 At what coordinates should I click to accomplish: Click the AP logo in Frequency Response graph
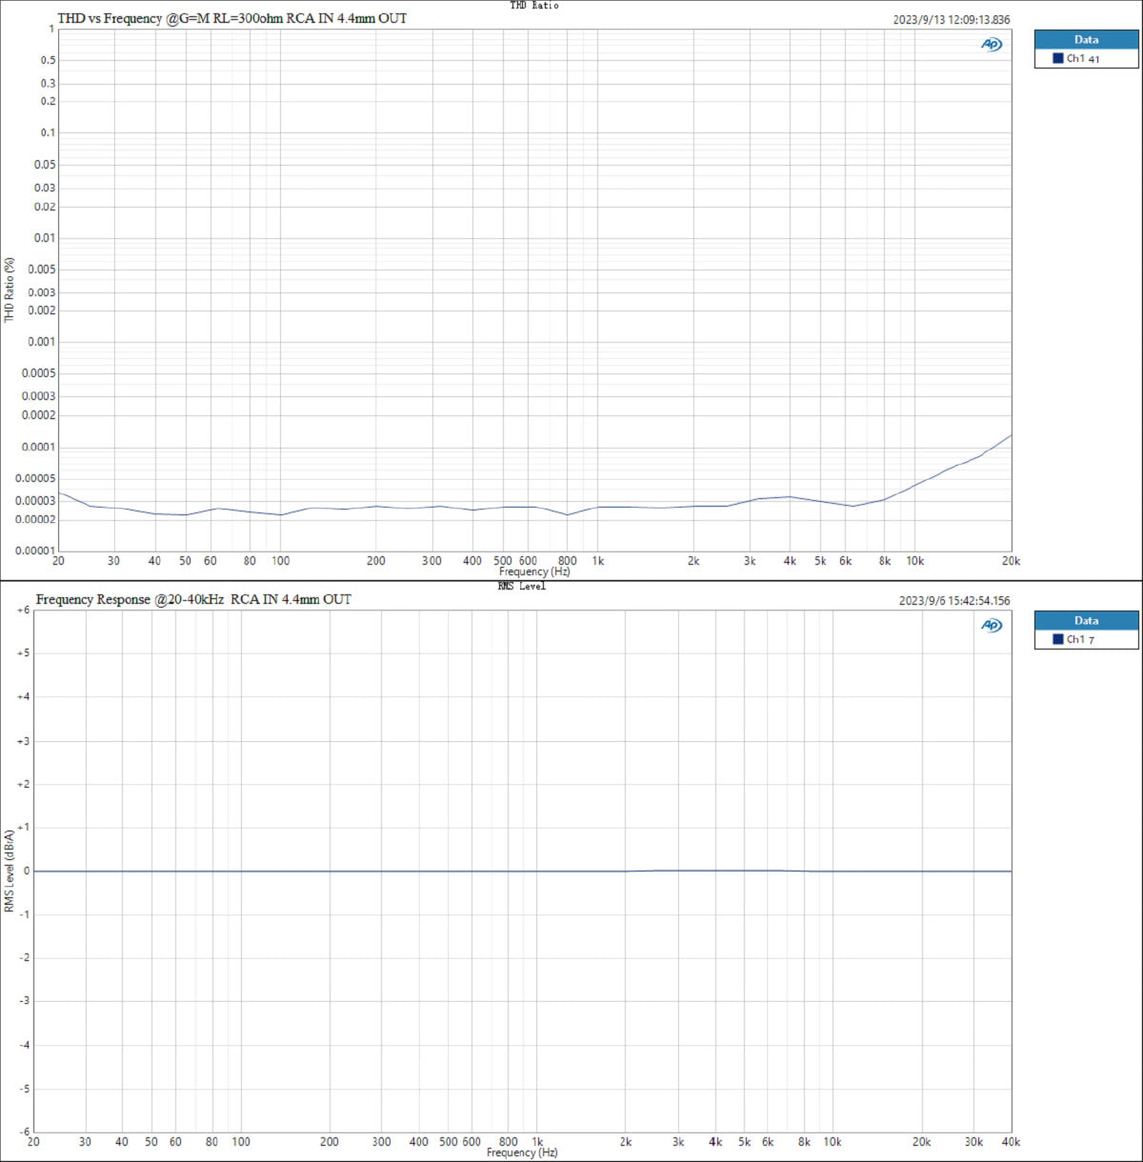coord(992,625)
